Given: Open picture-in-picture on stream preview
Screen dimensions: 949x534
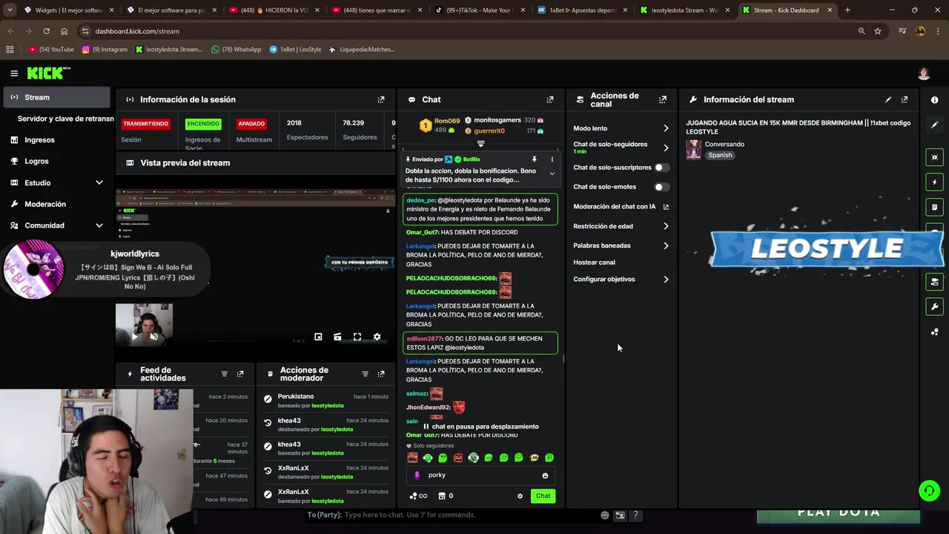Looking at the screenshot, I should 318,337.
